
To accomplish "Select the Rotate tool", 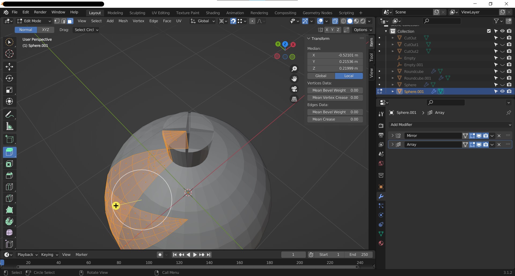I will pos(9,78).
